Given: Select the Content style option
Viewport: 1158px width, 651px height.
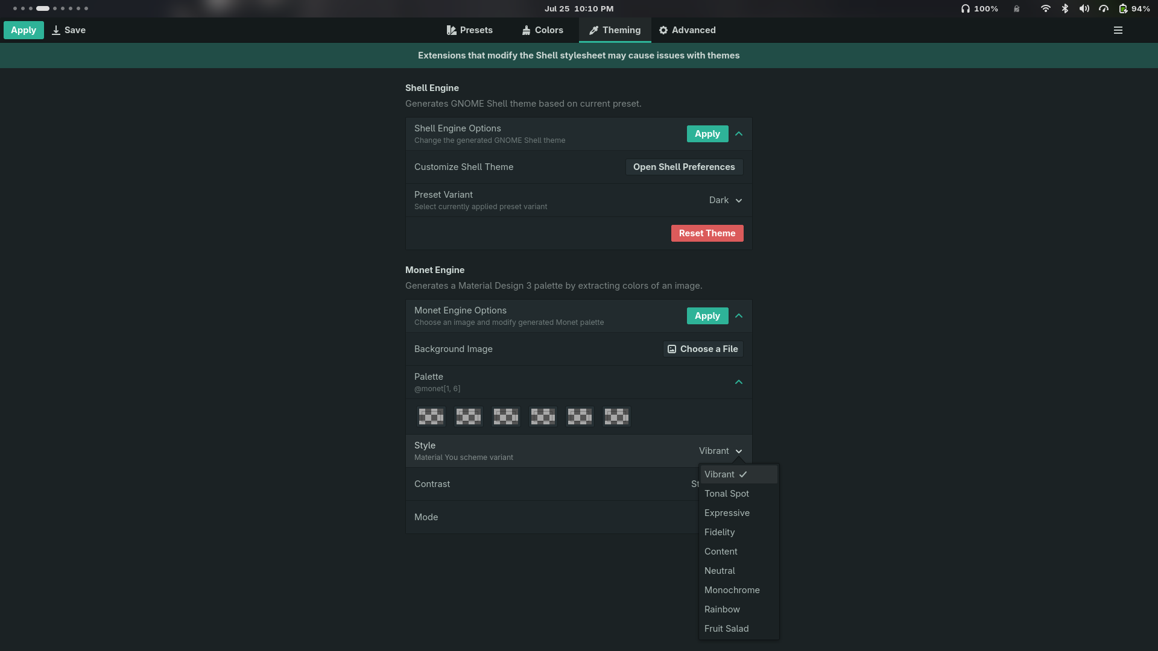Looking at the screenshot, I should click(x=739, y=552).
